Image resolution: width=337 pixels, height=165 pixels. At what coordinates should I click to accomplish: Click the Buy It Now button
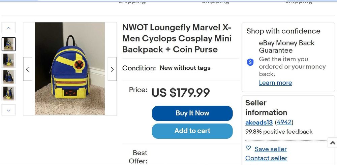pyautogui.click(x=192, y=113)
